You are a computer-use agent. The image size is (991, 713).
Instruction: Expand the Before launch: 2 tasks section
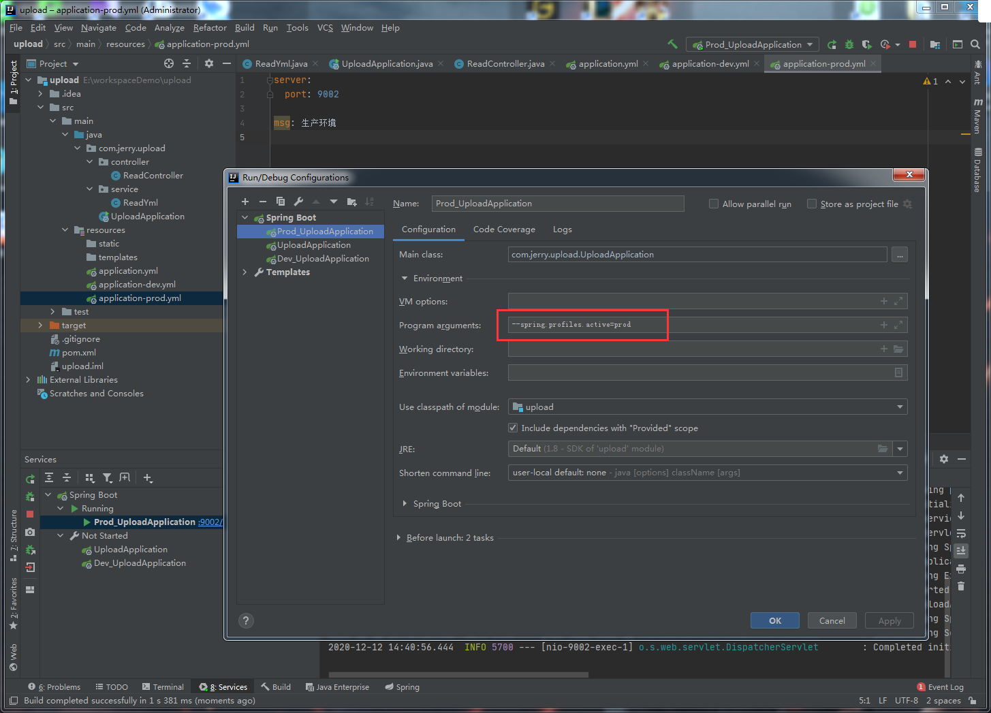(x=399, y=537)
